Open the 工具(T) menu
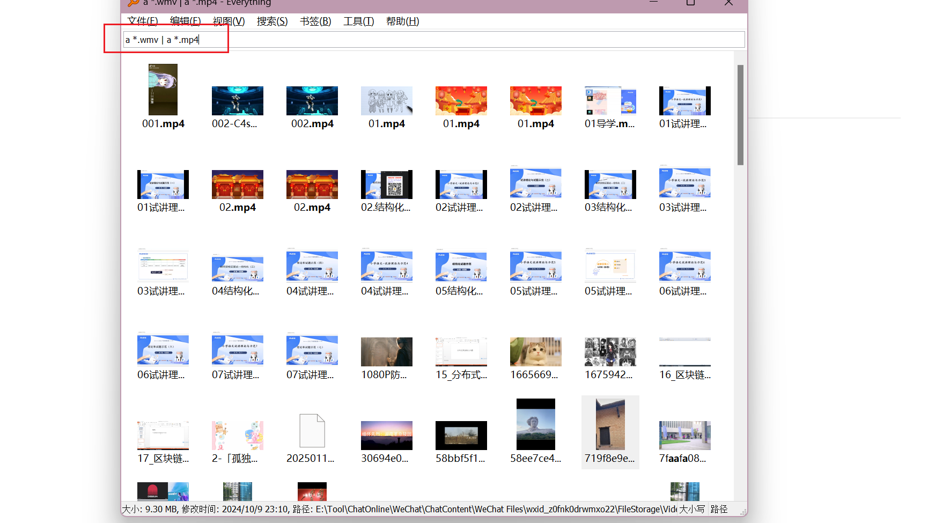The height and width of the screenshot is (523, 928). click(358, 21)
